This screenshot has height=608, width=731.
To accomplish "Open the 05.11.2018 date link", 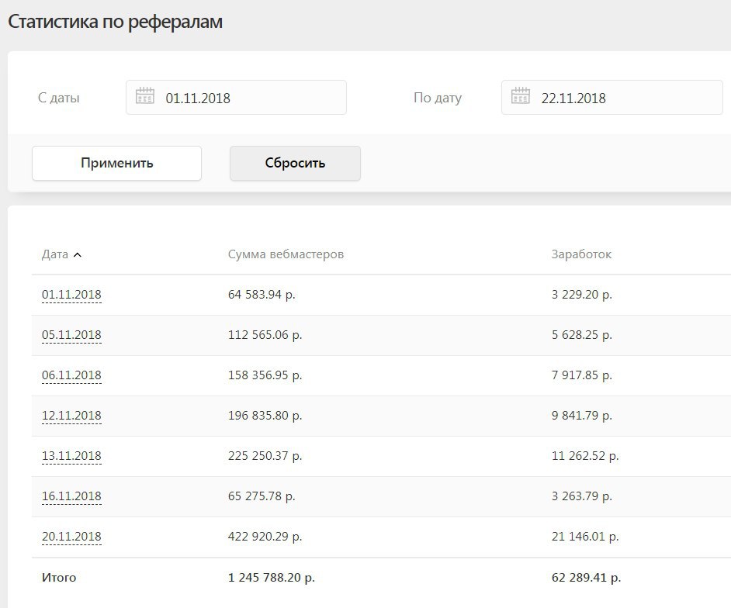I will 71,335.
